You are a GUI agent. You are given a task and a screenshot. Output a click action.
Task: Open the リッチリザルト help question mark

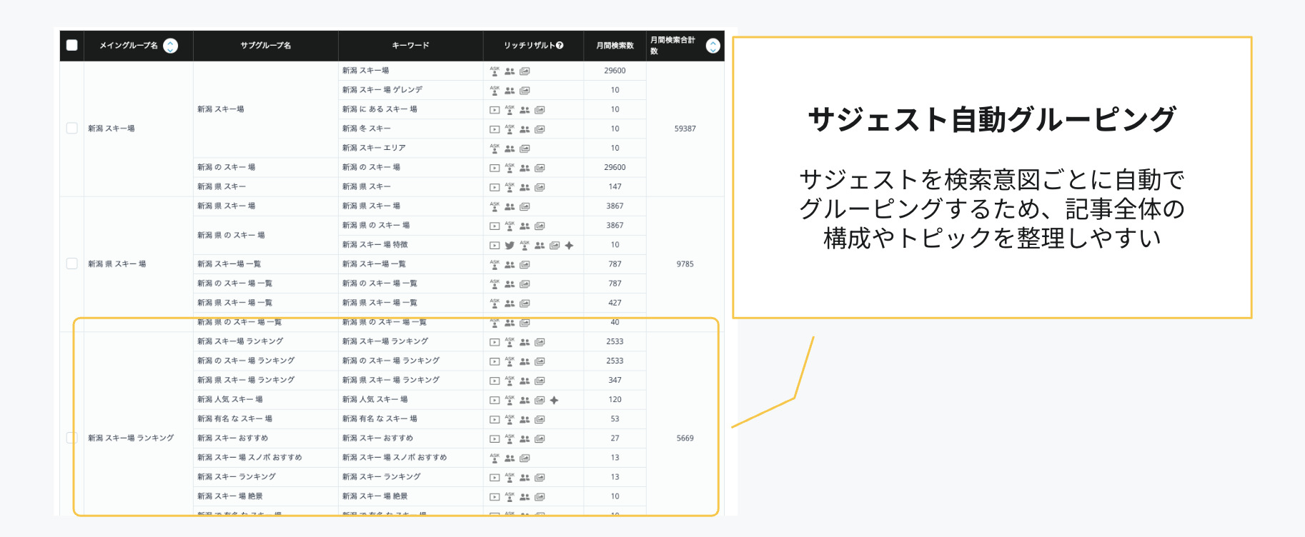[x=560, y=45]
